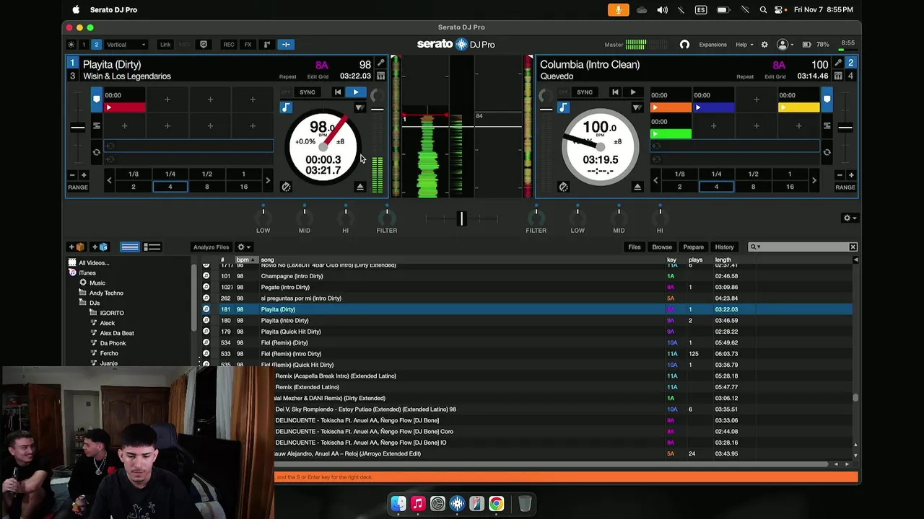
Task: Turn off sync with OFF button on left deck
Action: (x=287, y=92)
